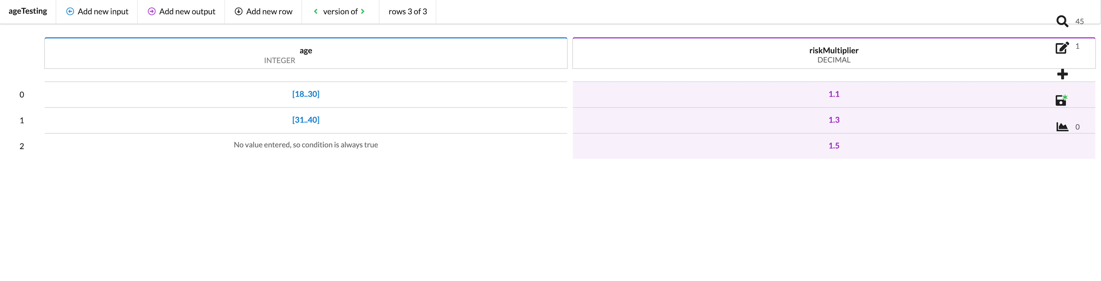Select row number 1

[x=22, y=120]
